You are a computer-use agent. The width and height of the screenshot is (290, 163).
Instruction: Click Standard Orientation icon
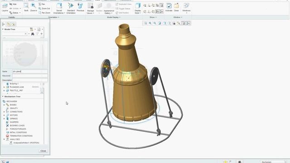71,9
